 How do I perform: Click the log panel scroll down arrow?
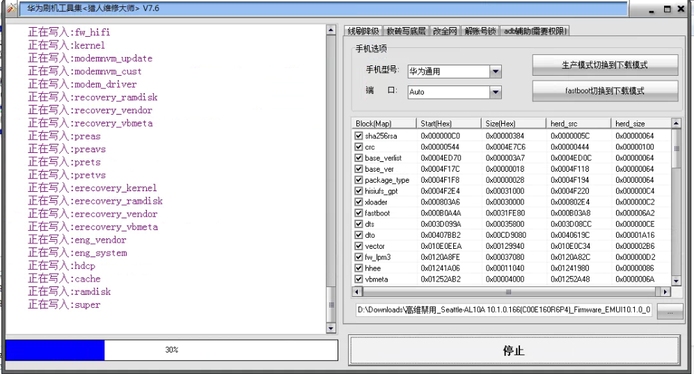[331, 328]
